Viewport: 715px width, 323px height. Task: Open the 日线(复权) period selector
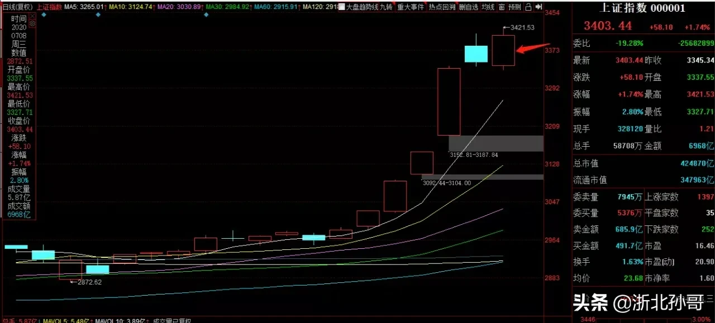click(17, 7)
